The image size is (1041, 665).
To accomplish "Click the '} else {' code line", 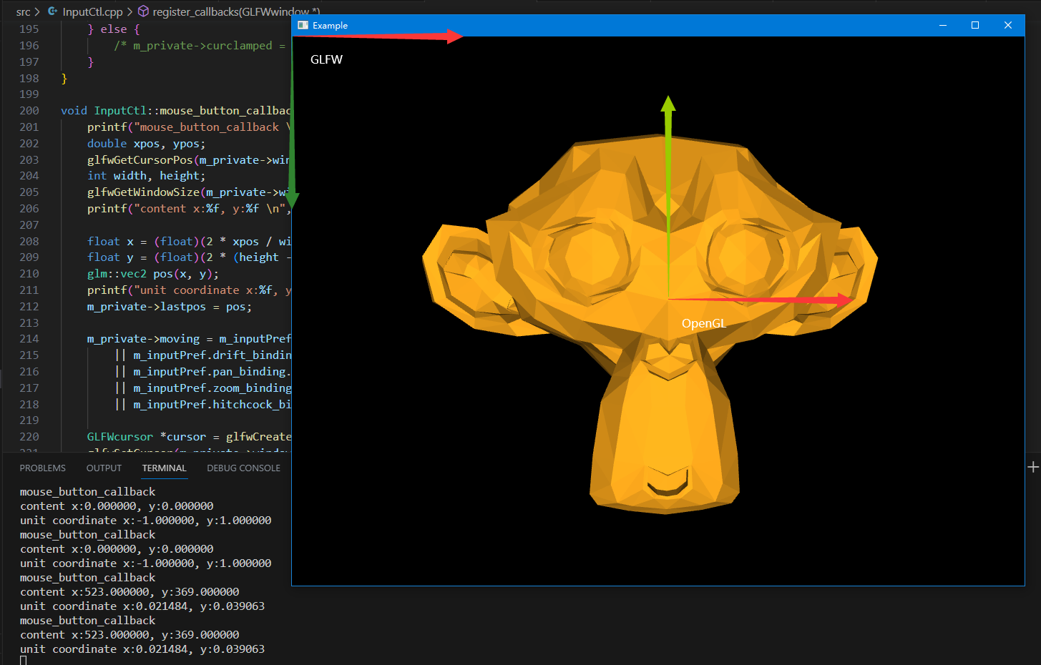I will (114, 29).
